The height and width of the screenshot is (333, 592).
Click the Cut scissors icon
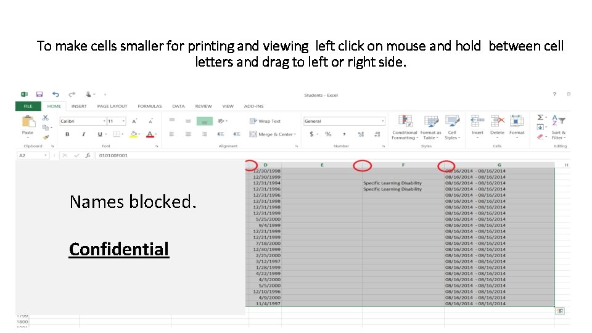46,118
